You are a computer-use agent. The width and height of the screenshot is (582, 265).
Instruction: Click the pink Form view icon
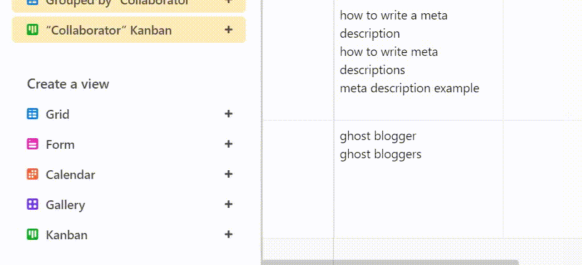click(x=33, y=144)
